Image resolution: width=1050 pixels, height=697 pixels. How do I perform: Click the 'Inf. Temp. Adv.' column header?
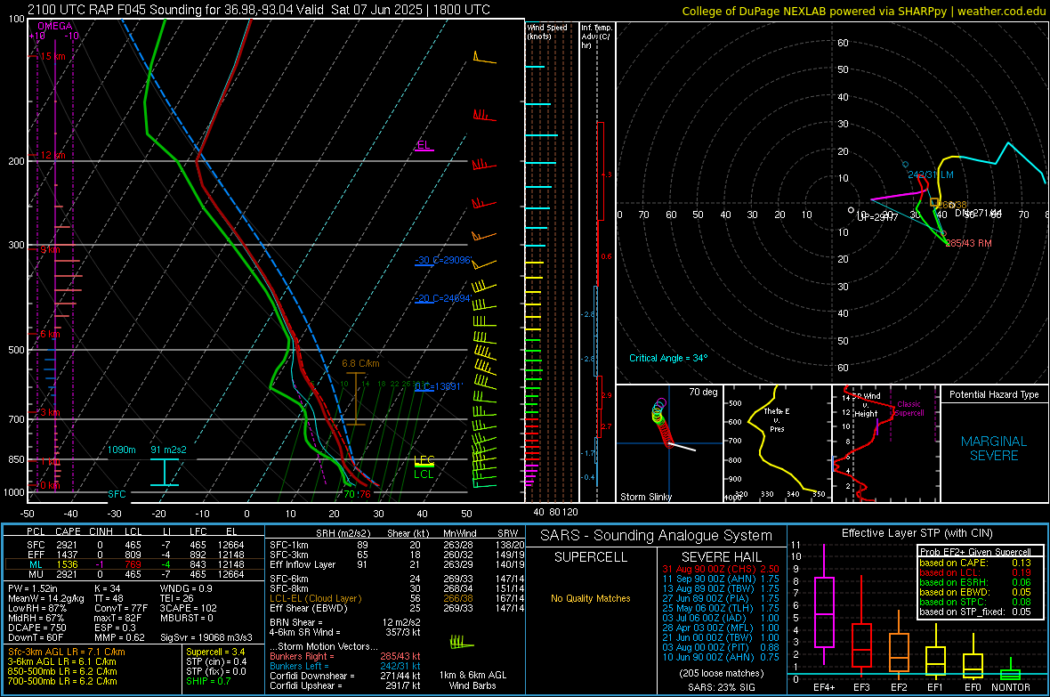(596, 36)
